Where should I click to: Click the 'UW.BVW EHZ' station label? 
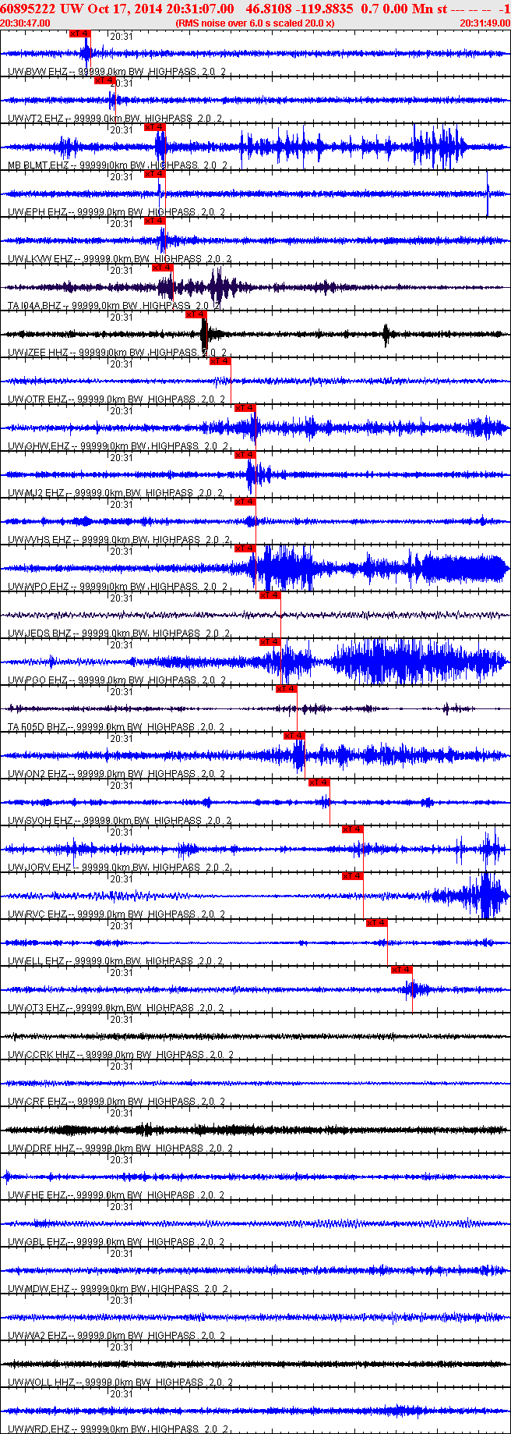click(37, 72)
